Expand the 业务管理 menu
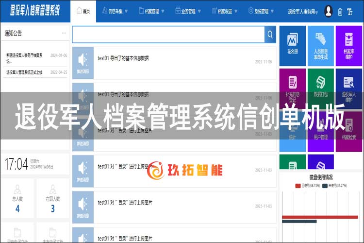This screenshot has width=364, height=243. (x=188, y=11)
